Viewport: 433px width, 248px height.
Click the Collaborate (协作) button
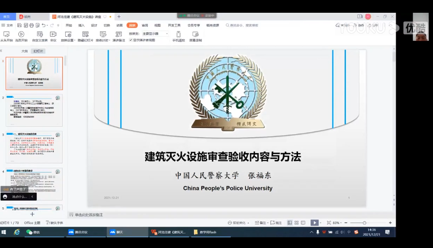[359, 25]
